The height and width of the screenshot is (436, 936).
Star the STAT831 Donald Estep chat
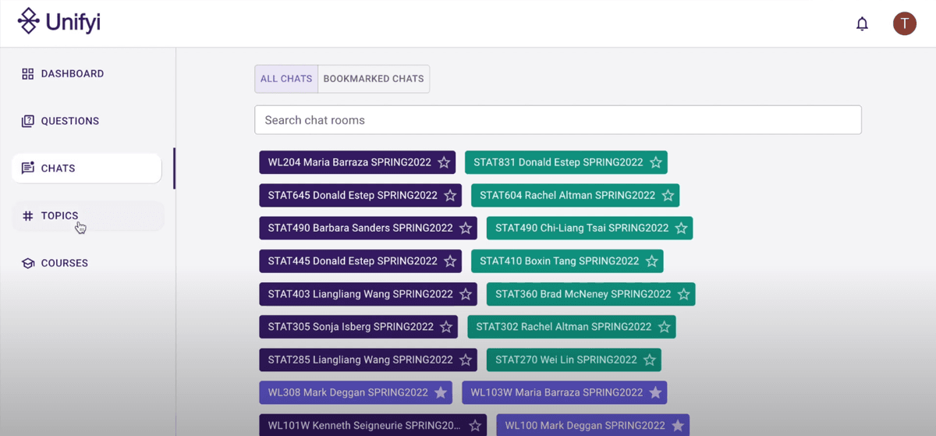tap(656, 163)
